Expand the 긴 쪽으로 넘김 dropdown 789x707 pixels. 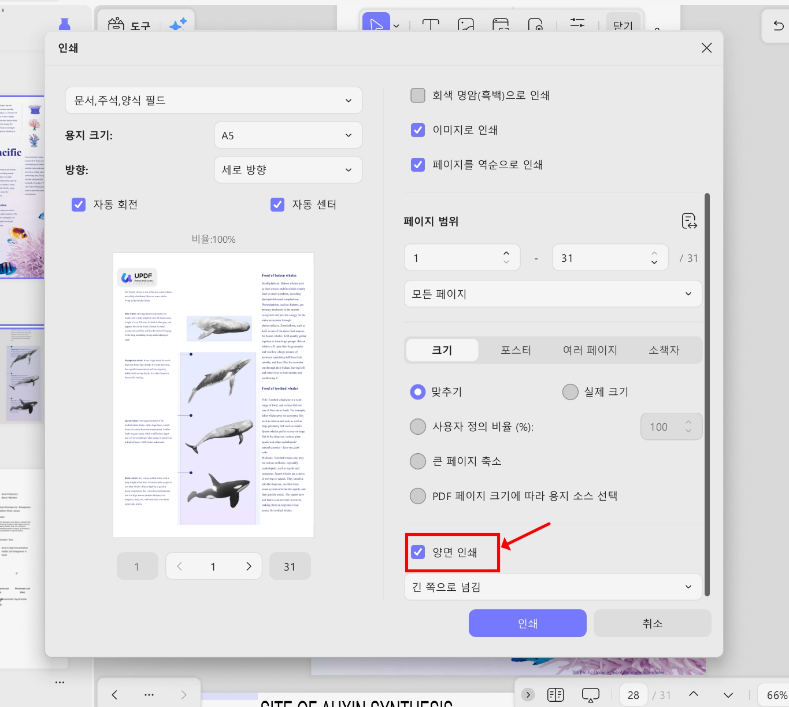pos(553,587)
